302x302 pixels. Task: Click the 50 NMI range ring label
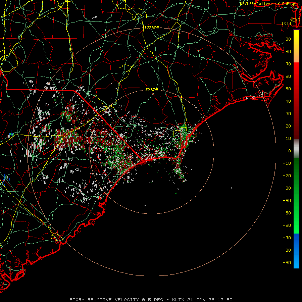[x=152, y=90]
